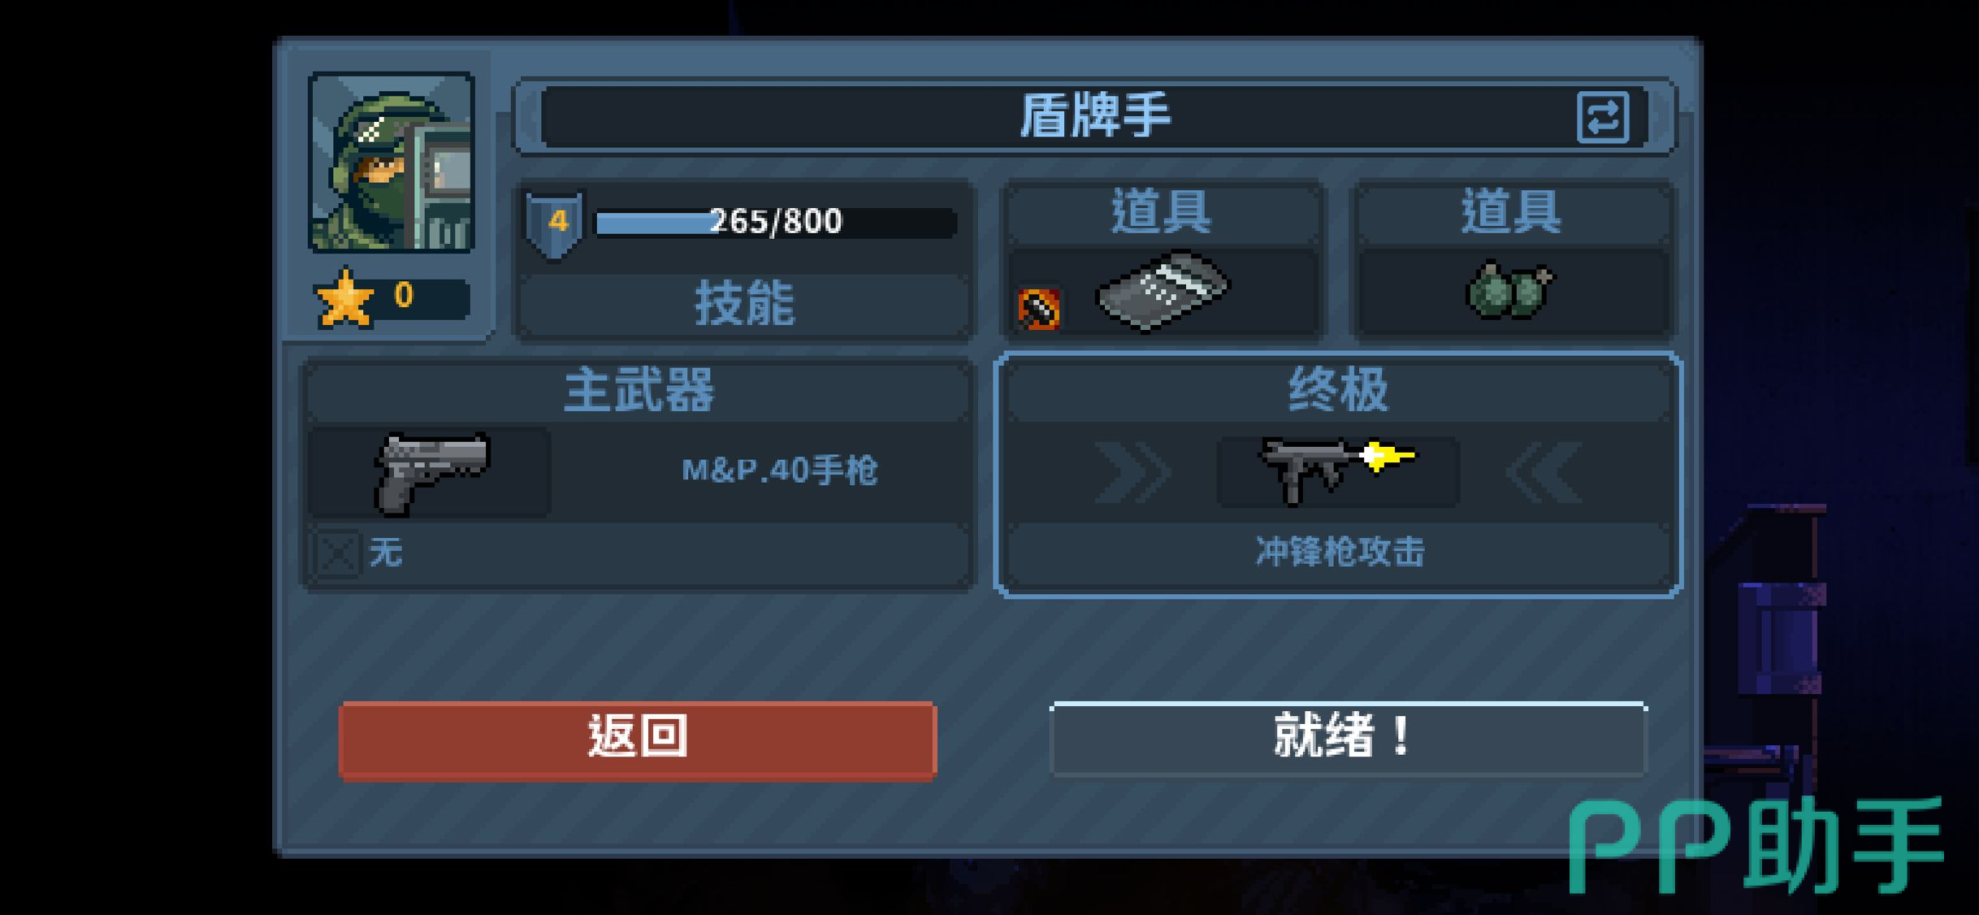Click the submachine gun ultimate icon
The height and width of the screenshot is (915, 1979).
pyautogui.click(x=1337, y=471)
